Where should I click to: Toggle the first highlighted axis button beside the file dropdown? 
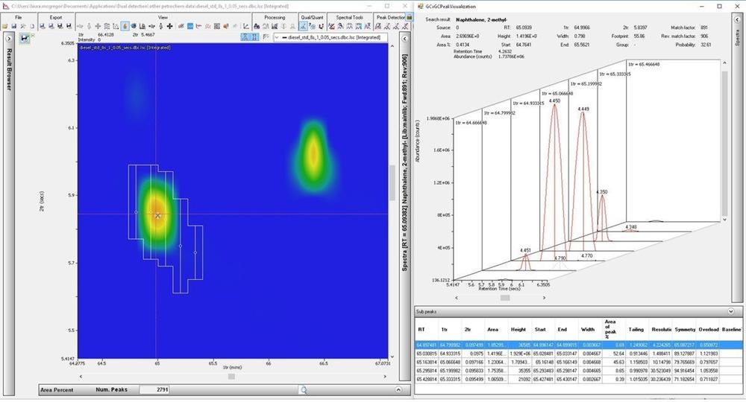[245, 36]
